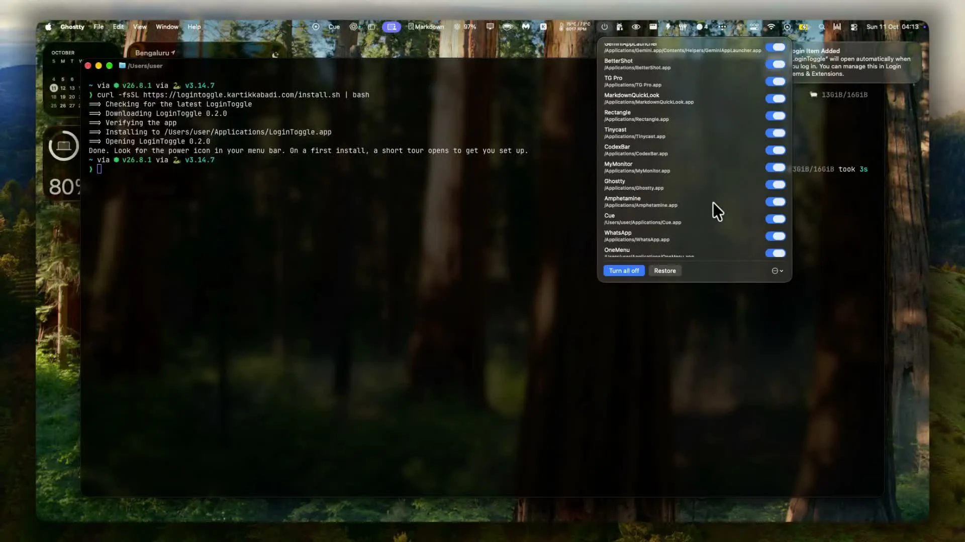Open the battery charging icon
This screenshot has width=965, height=542.
804,27
